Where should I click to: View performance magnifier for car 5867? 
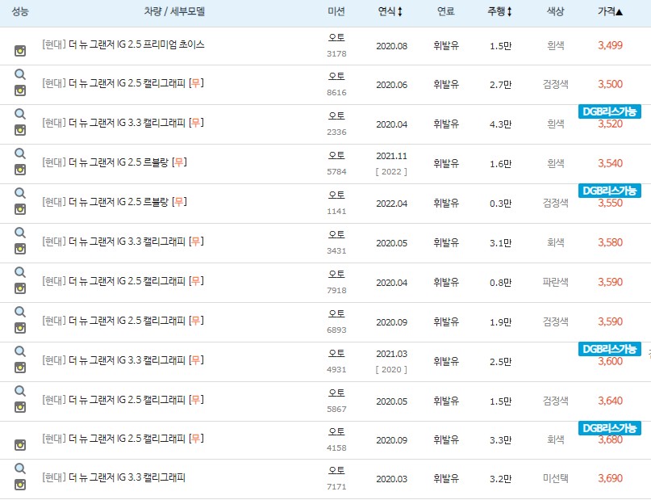(20, 391)
